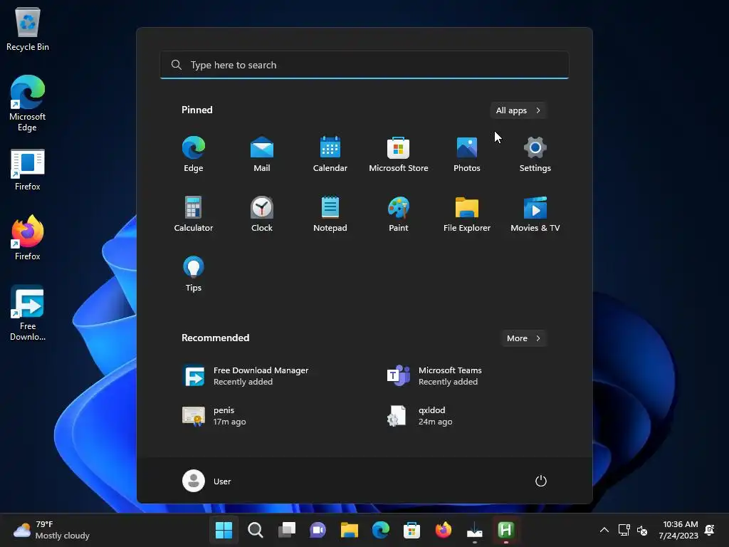This screenshot has height=547, width=729.
Task: Launch Movies & TV
Action: coord(535,214)
